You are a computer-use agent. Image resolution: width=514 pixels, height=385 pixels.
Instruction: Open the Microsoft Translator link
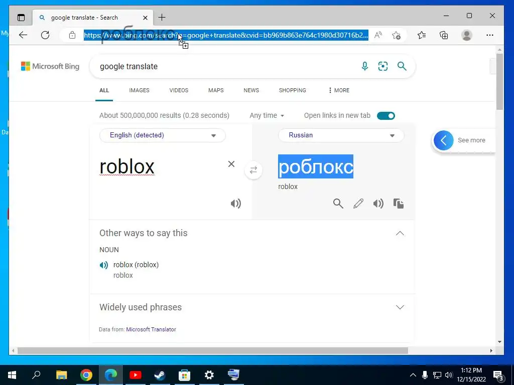coord(151,329)
